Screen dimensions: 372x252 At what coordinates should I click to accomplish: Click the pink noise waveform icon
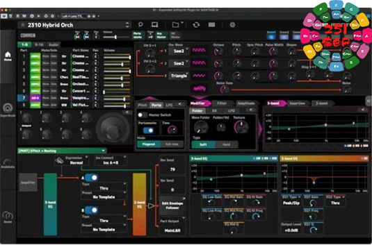tap(200, 89)
